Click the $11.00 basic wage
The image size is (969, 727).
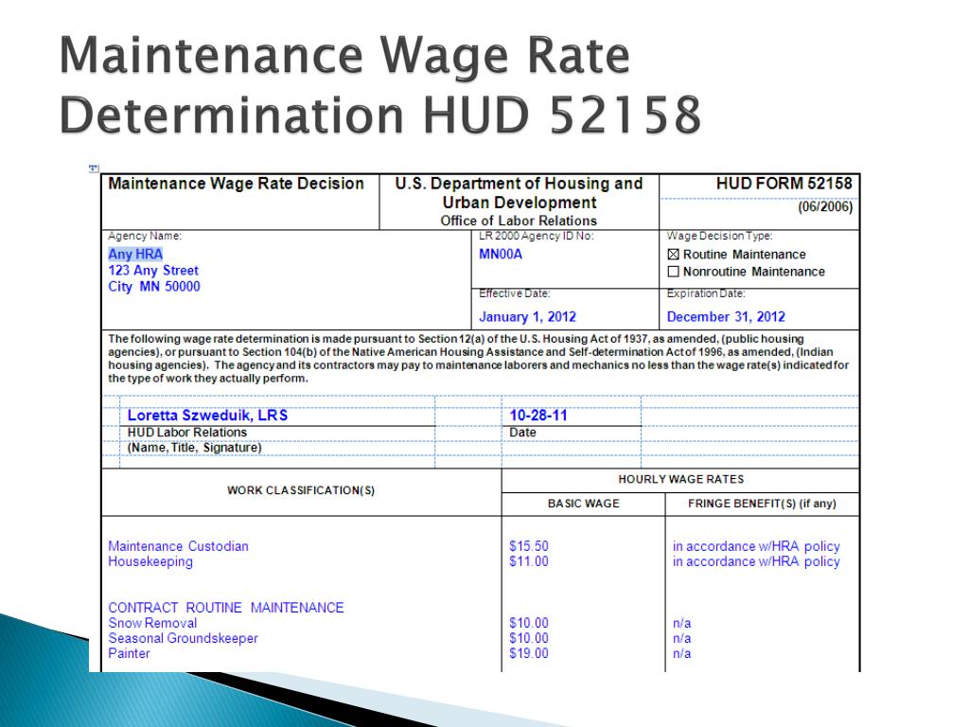[528, 561]
